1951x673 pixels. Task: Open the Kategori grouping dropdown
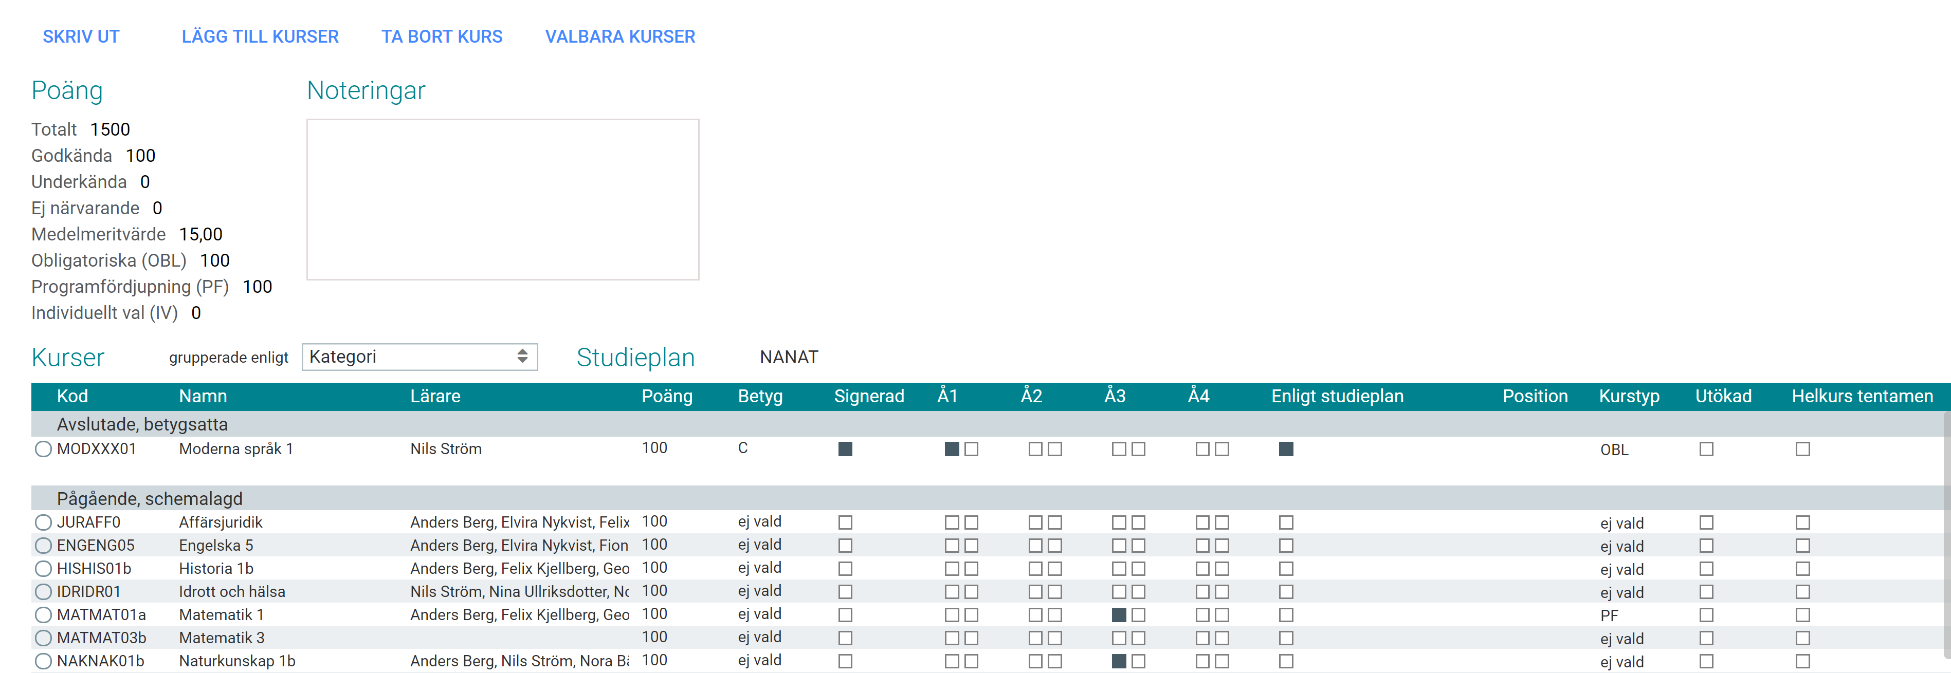(x=419, y=357)
